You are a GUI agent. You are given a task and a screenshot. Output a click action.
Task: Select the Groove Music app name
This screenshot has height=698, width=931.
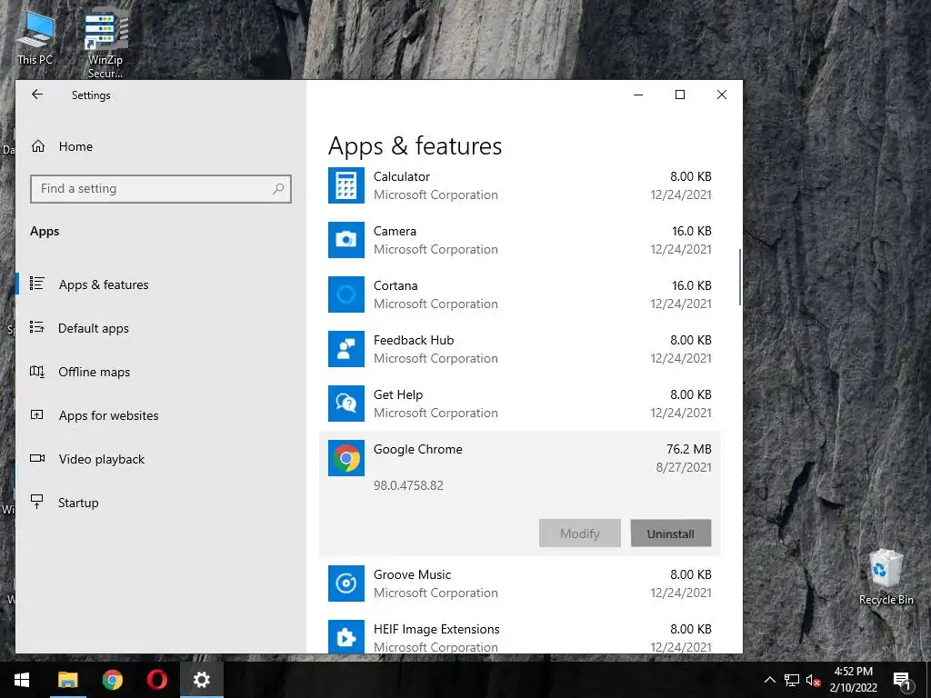[412, 574]
